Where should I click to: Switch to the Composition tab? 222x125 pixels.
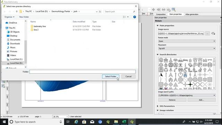point(161,14)
